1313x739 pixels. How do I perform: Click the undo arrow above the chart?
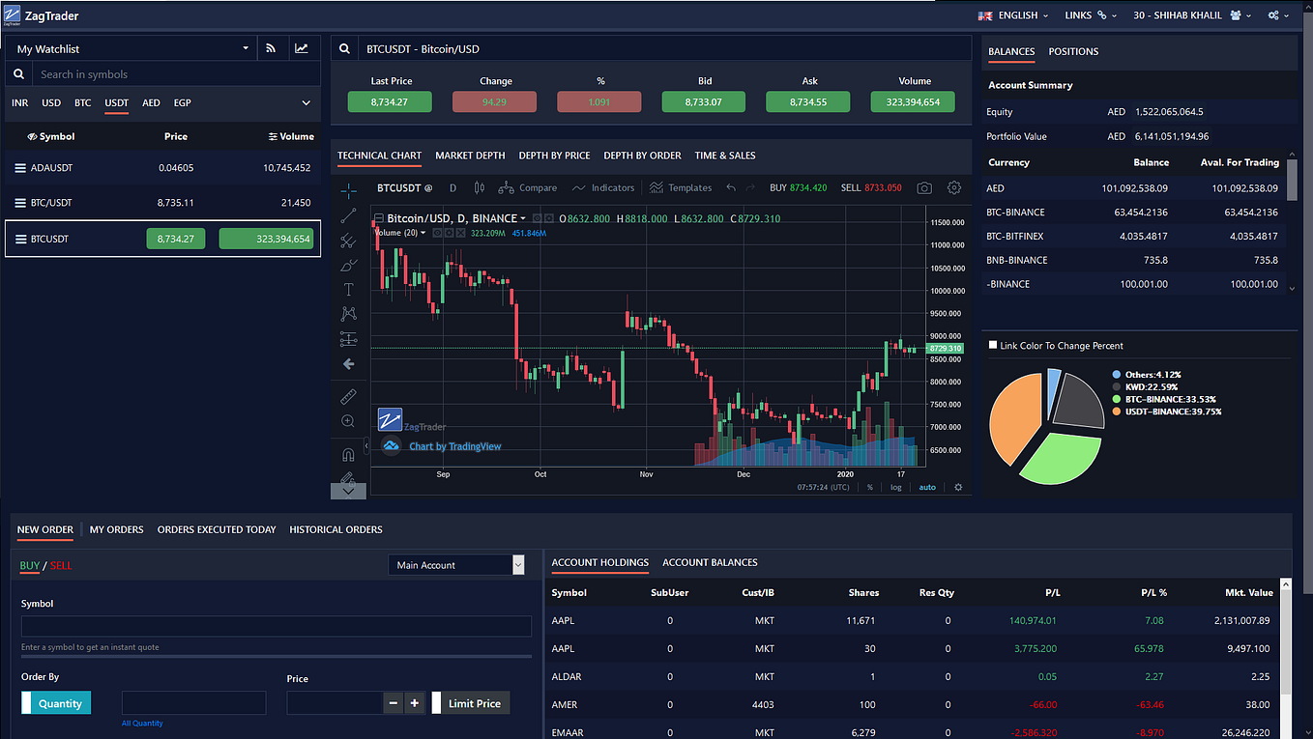729,187
